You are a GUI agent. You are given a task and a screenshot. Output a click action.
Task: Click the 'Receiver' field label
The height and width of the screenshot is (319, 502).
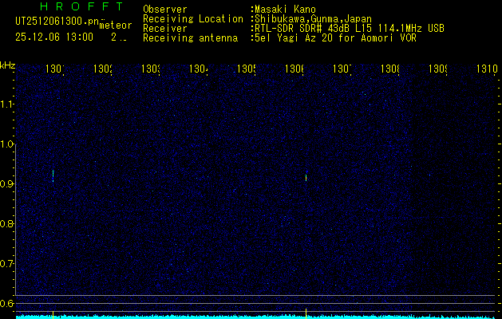coord(165,29)
